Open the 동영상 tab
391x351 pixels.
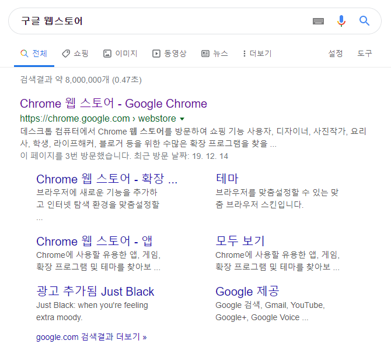pyautogui.click(x=169, y=54)
